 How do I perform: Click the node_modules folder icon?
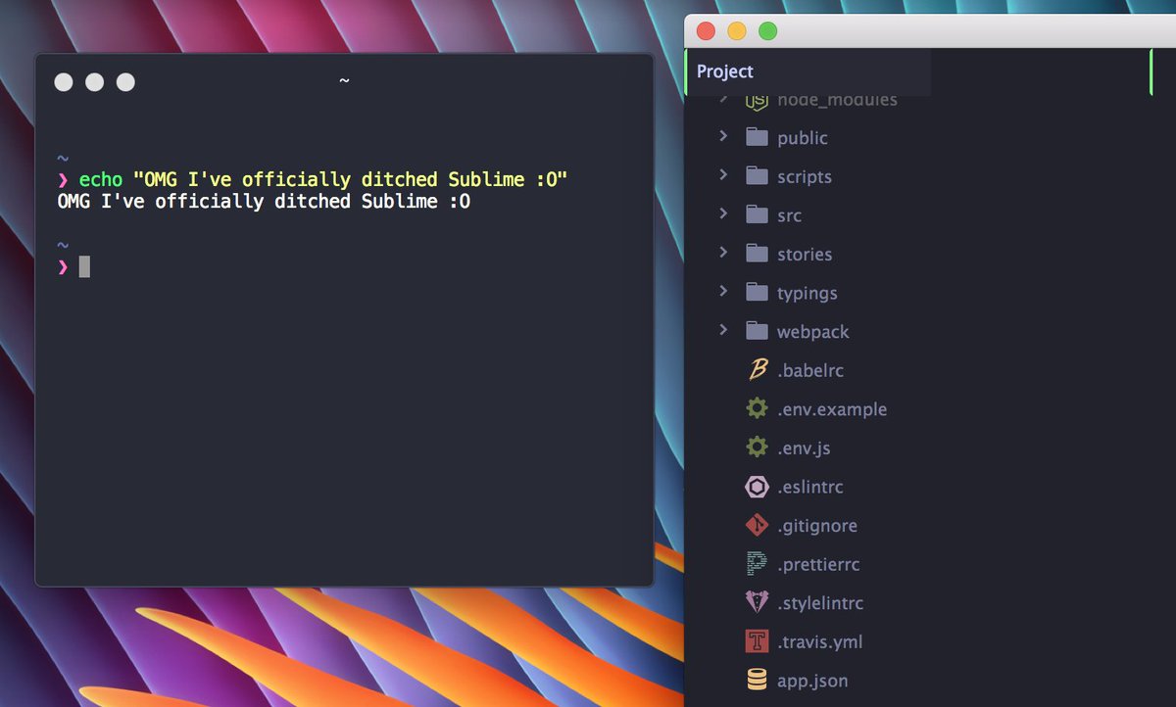(757, 100)
